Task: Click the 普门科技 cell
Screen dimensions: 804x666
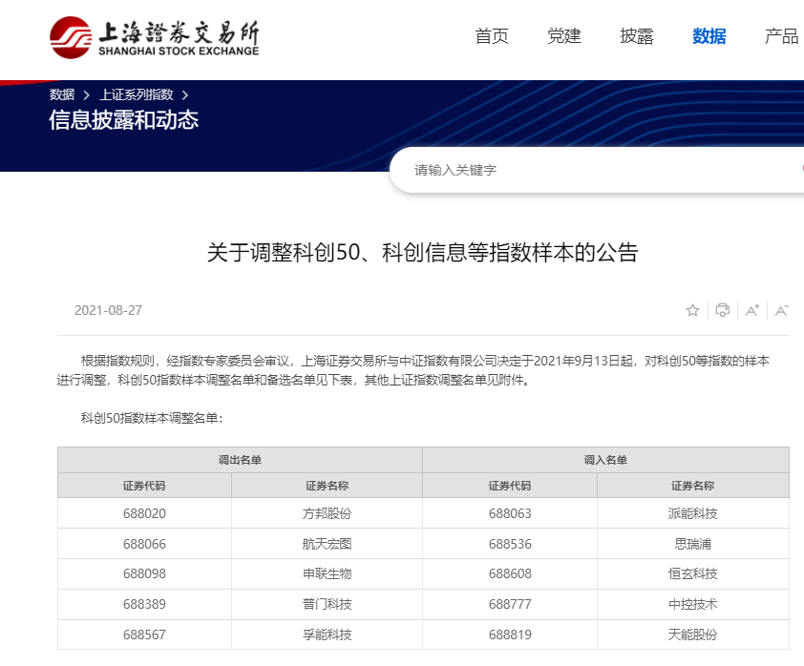Action: [x=328, y=605]
